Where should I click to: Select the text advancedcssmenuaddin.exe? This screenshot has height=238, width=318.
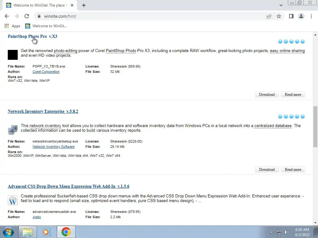pos(54,212)
